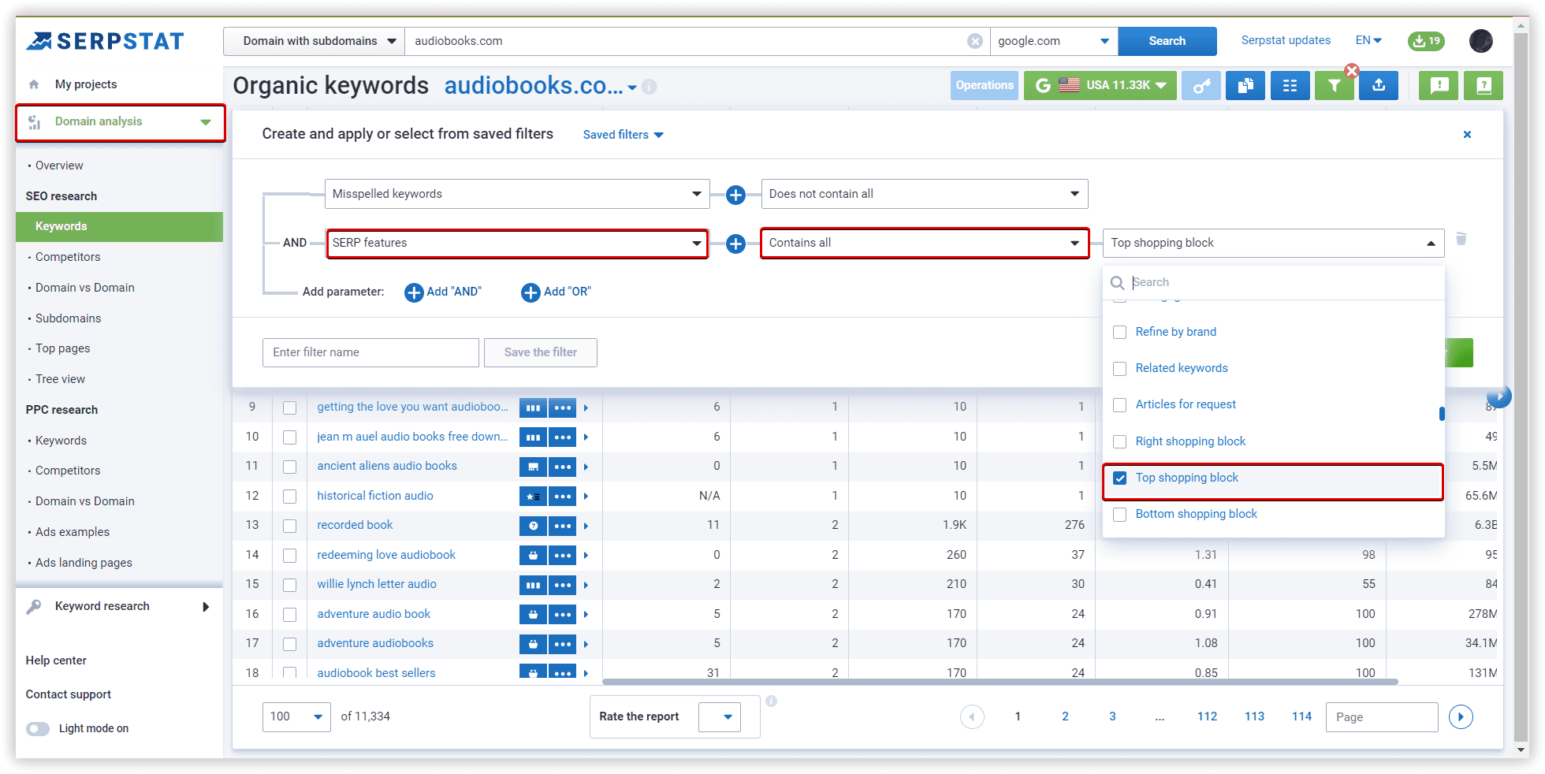
Task: Collapse the Top shopping block selector
Action: pos(1273,243)
